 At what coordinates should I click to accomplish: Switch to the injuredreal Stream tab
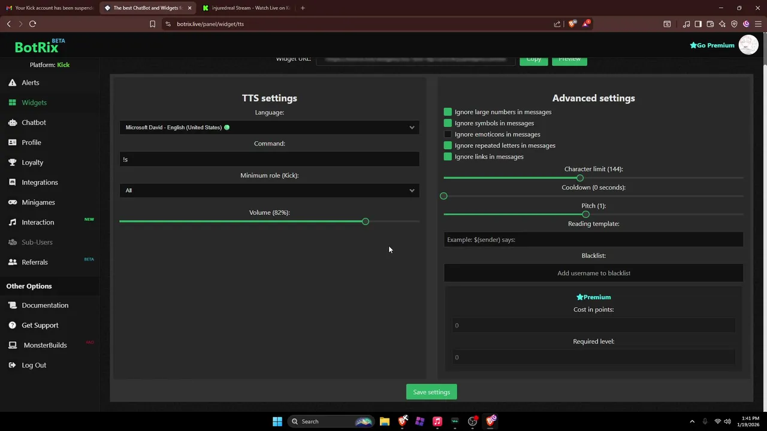[x=246, y=8]
